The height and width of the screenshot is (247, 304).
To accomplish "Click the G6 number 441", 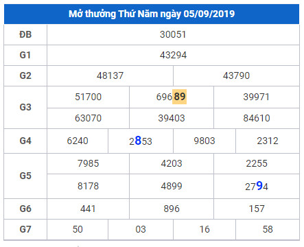I will [89, 209].
